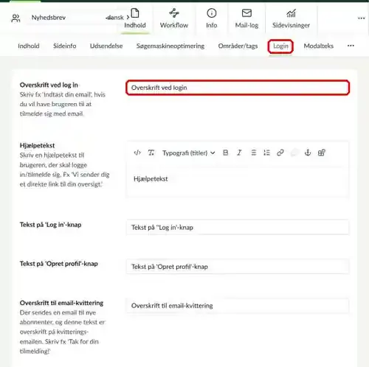Click the disabled unlink icon in editor toolbar
The width and height of the screenshot is (369, 367).
click(294, 153)
